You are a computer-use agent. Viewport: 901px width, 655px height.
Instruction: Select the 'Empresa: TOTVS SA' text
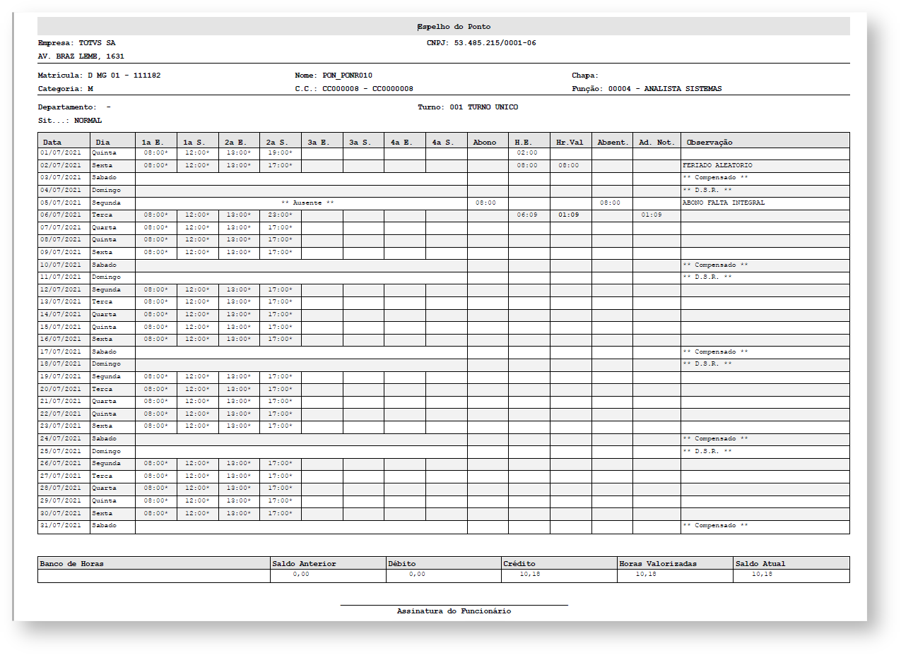pyautogui.click(x=76, y=43)
